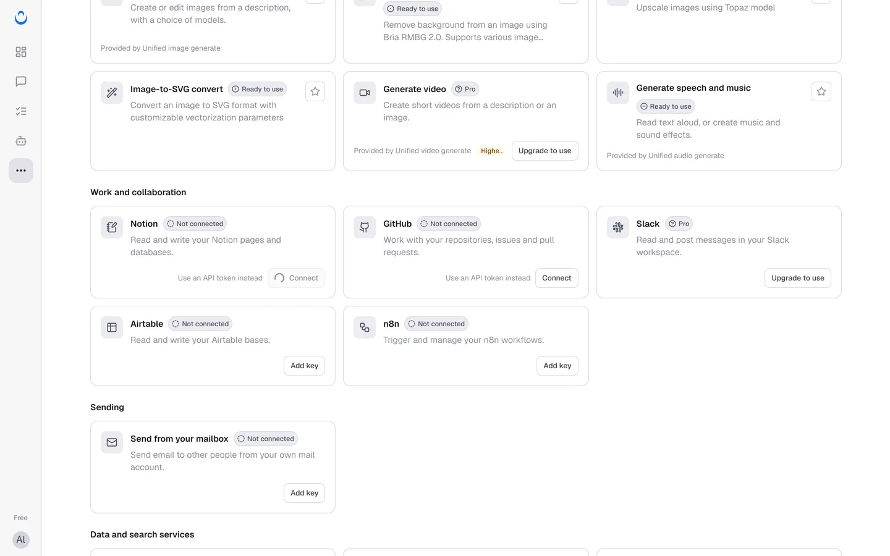Viewport: 890px width, 556px height.
Task: Click the Generate video camera icon
Action: click(365, 93)
